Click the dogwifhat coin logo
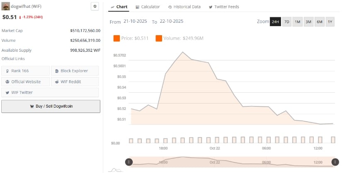This screenshot has height=173, width=342. tap(6, 6)
